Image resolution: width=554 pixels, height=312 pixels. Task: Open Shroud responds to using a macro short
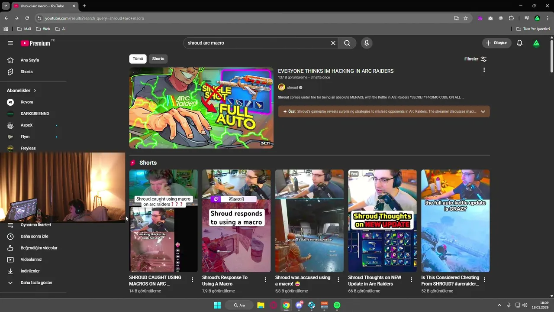[x=236, y=221]
